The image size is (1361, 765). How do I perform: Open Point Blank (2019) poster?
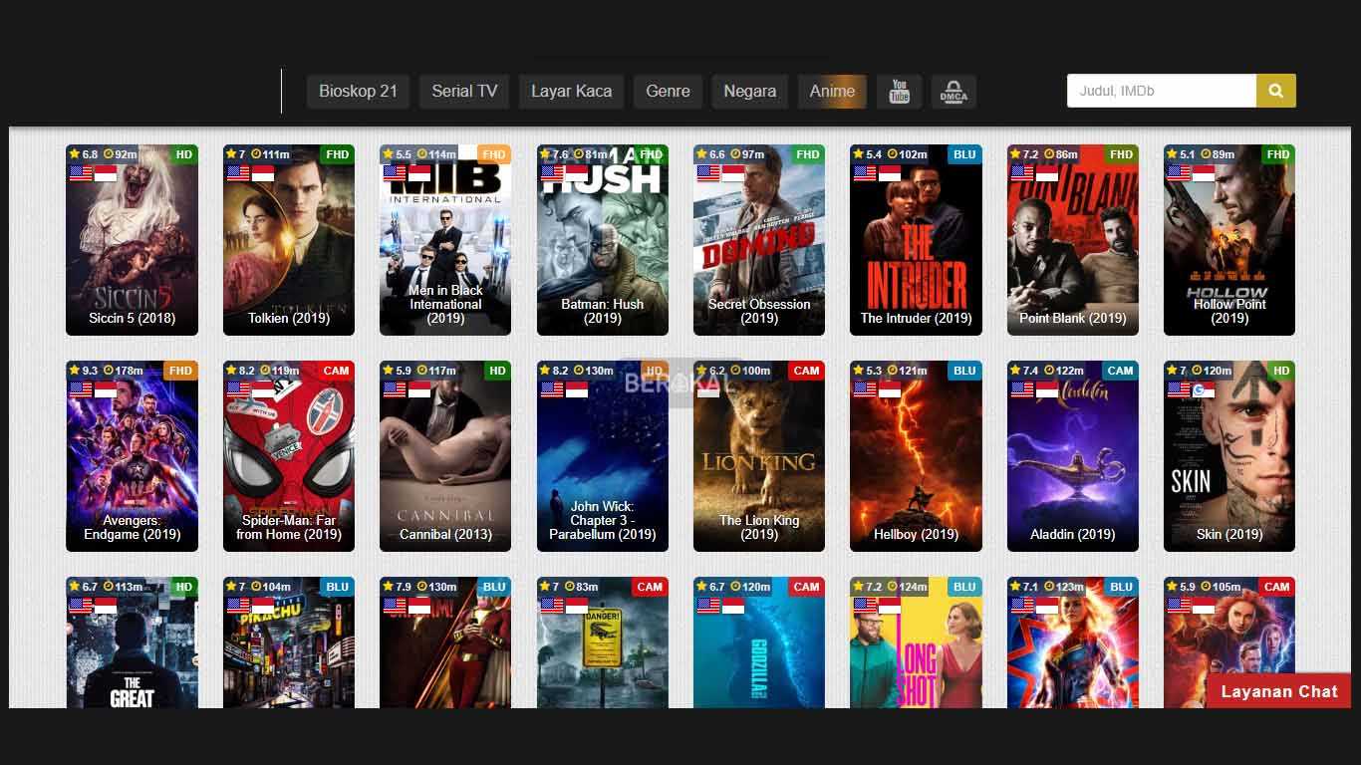click(x=1073, y=240)
